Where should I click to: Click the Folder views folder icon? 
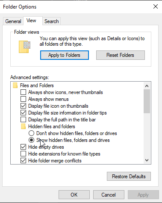(x=24, y=47)
